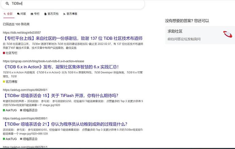This screenshot has height=149, width=235.
Task: Click 唠嗑茶话会 tag under 茶话会 15 result
Action: (x=30, y=110)
